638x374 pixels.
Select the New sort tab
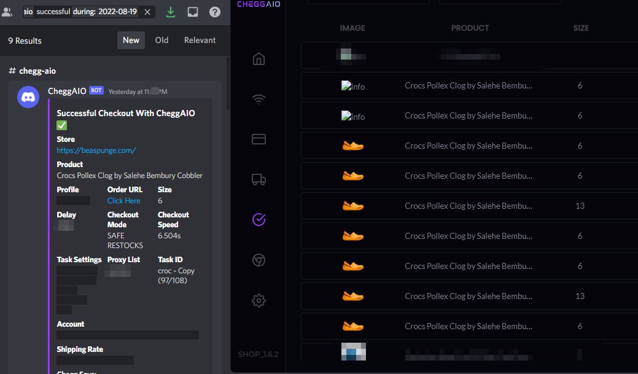click(131, 41)
